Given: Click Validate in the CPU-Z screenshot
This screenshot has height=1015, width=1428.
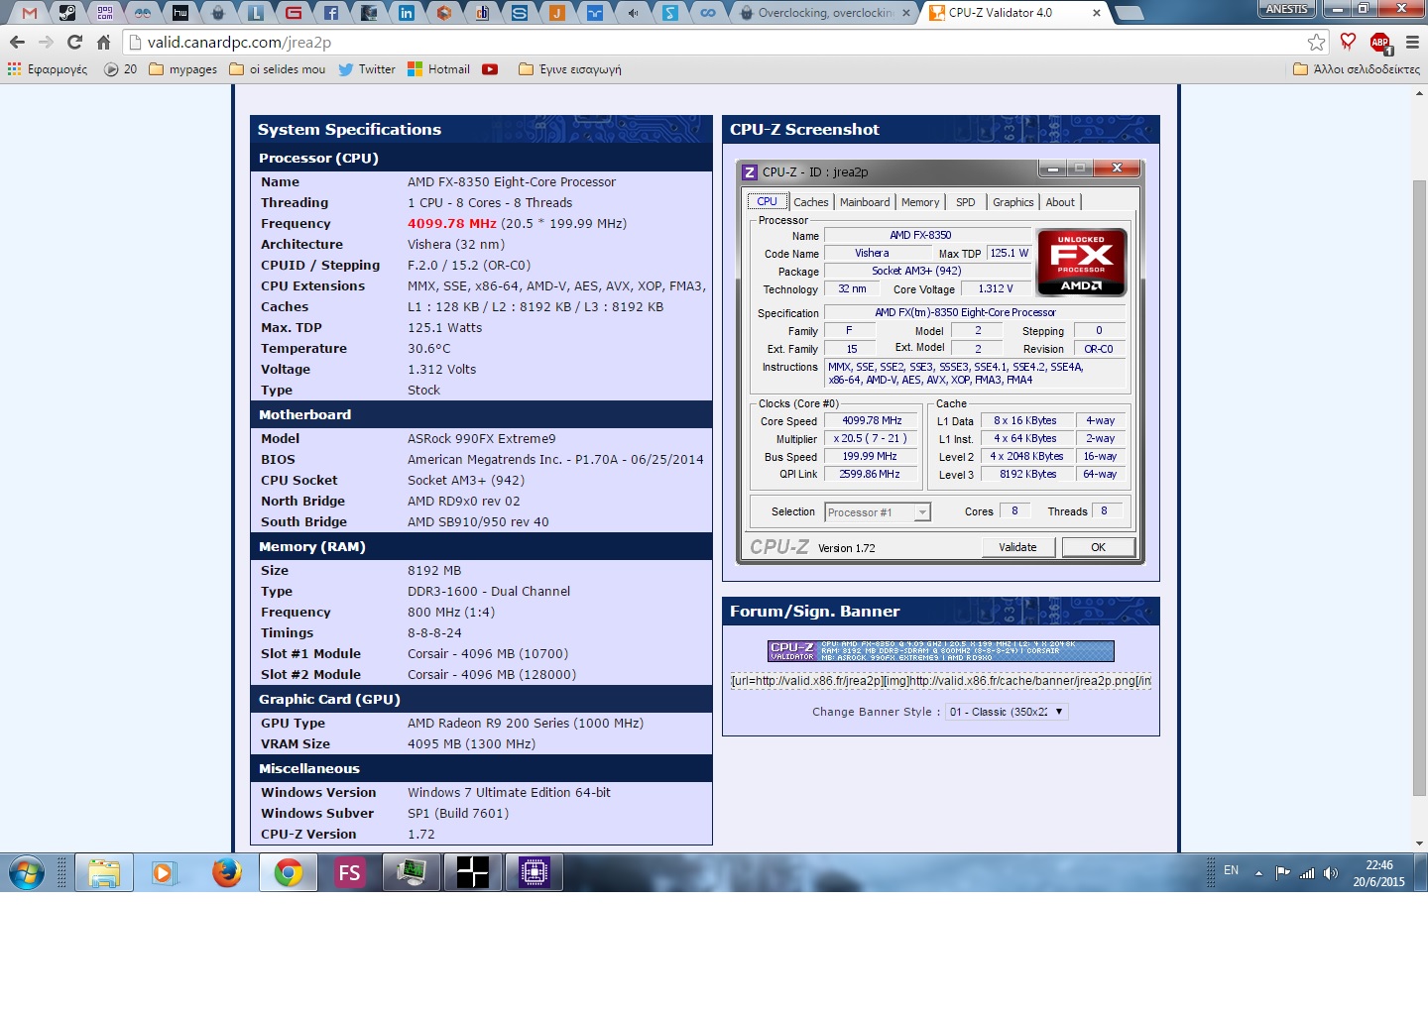Looking at the screenshot, I should 1018,547.
